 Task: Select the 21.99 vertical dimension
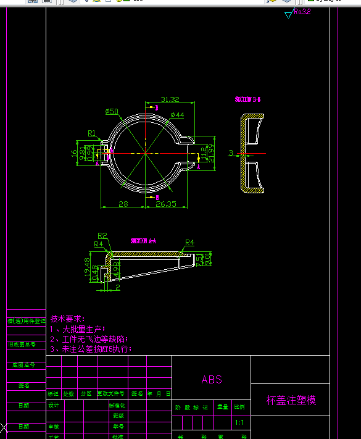(x=211, y=153)
